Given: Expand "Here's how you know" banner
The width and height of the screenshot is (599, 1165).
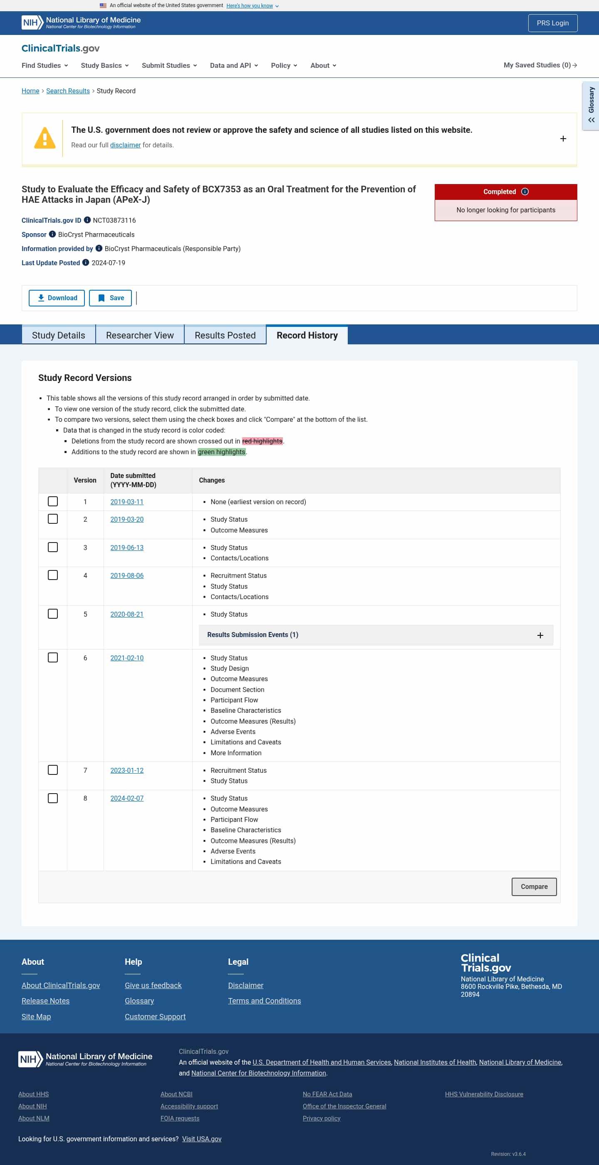Looking at the screenshot, I should (252, 6).
